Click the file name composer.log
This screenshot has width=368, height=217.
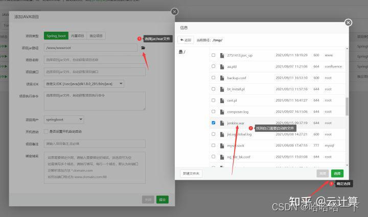point(238,112)
